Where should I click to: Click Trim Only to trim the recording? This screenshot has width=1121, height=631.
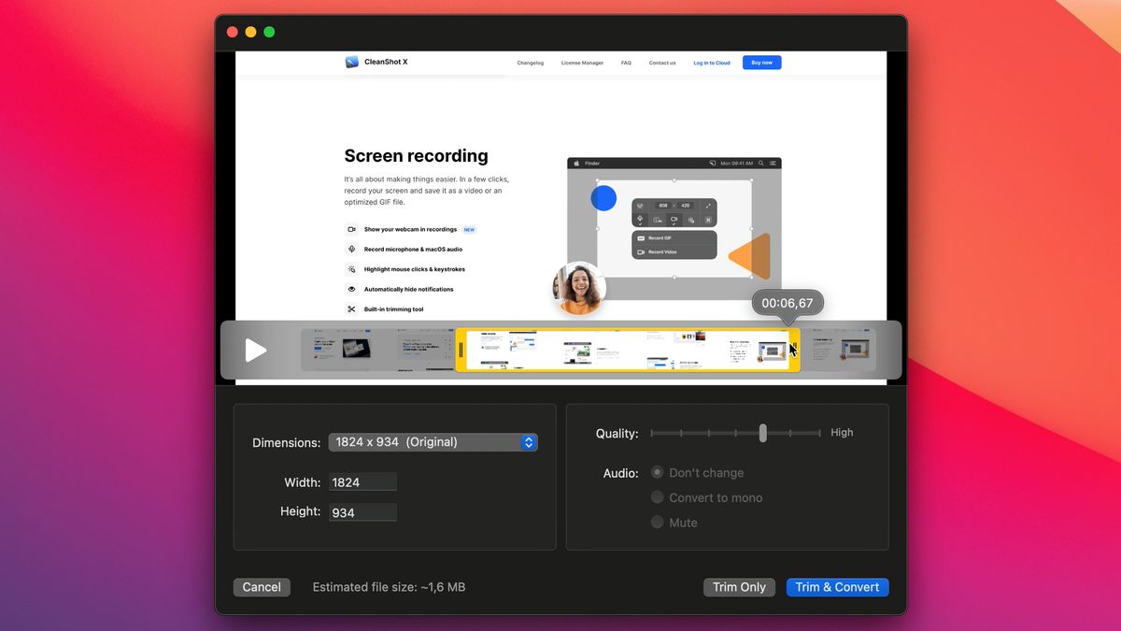tap(739, 586)
